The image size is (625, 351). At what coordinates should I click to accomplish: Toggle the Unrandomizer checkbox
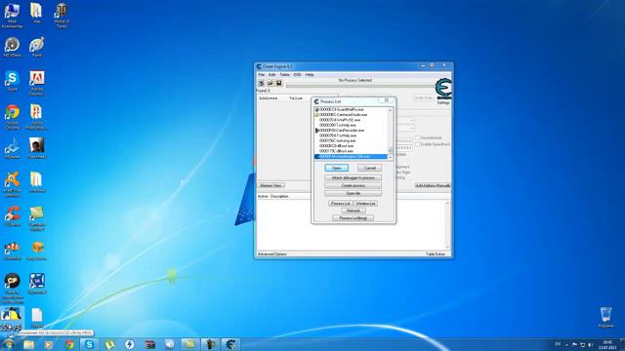[418, 137]
